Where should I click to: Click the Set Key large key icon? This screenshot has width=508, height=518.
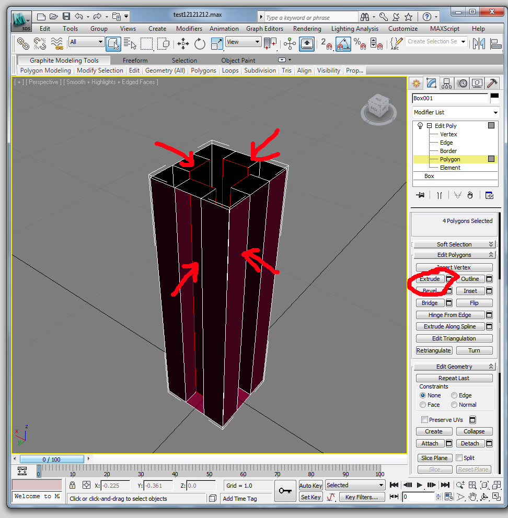click(285, 491)
